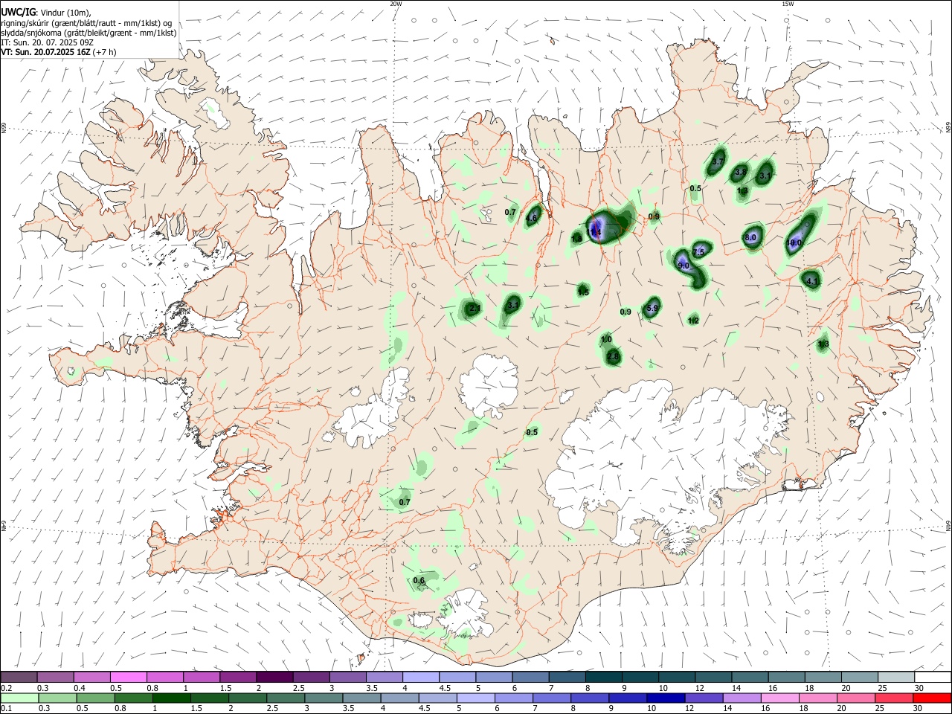Click the '0.4' label on the upper scale
The height and width of the screenshot is (714, 952).
(x=80, y=688)
